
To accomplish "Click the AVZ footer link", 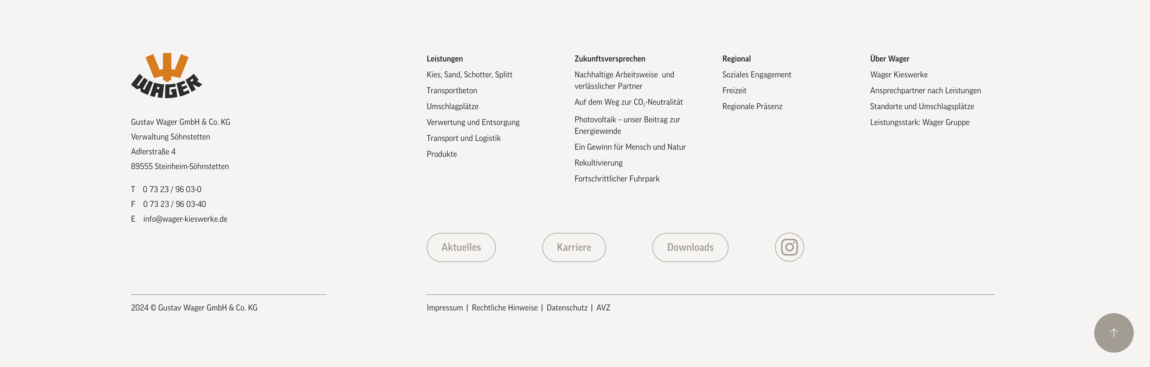I will (x=603, y=308).
